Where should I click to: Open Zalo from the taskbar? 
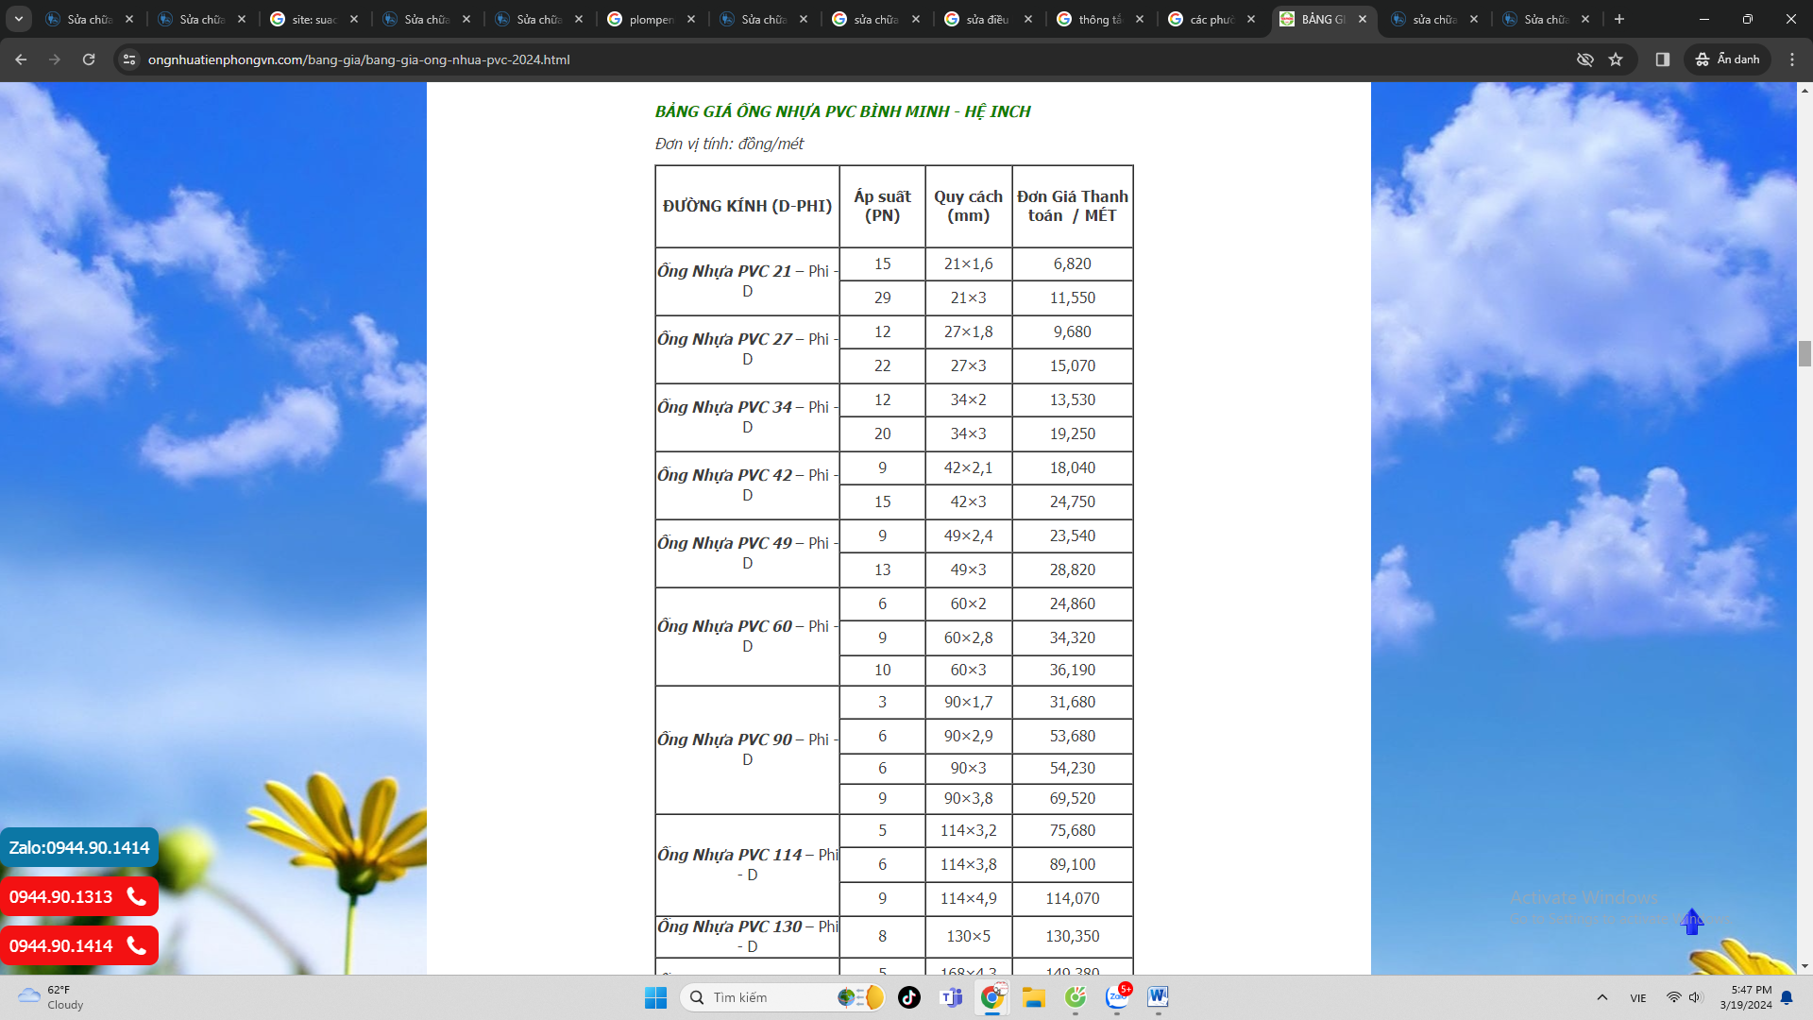pos(1117,997)
